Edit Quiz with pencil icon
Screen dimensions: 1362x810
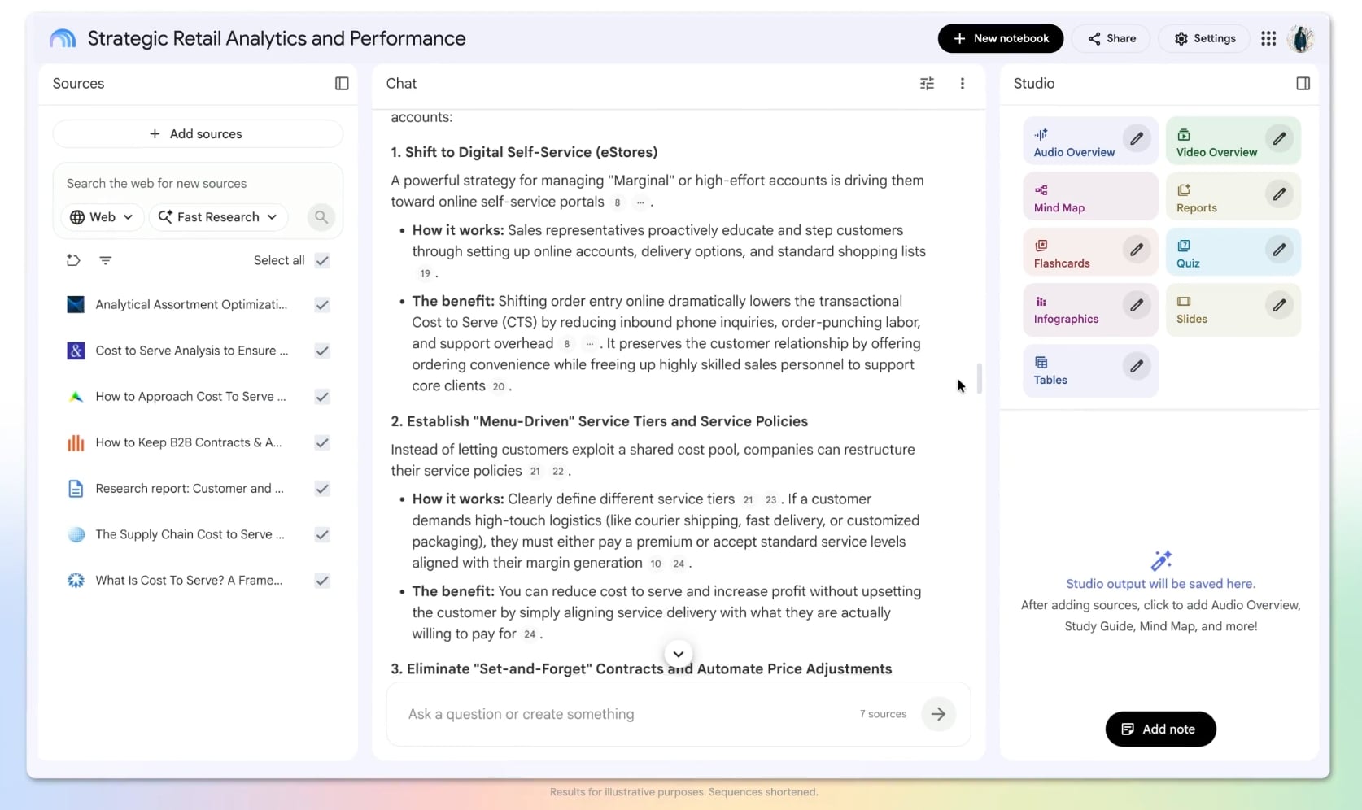tap(1279, 250)
